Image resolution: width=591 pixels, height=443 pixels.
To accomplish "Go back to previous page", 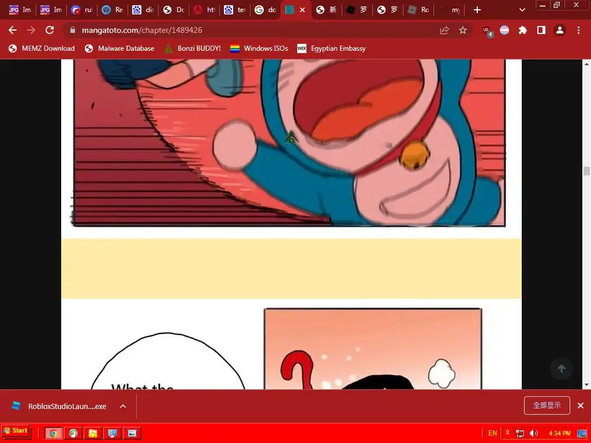I will [13, 30].
